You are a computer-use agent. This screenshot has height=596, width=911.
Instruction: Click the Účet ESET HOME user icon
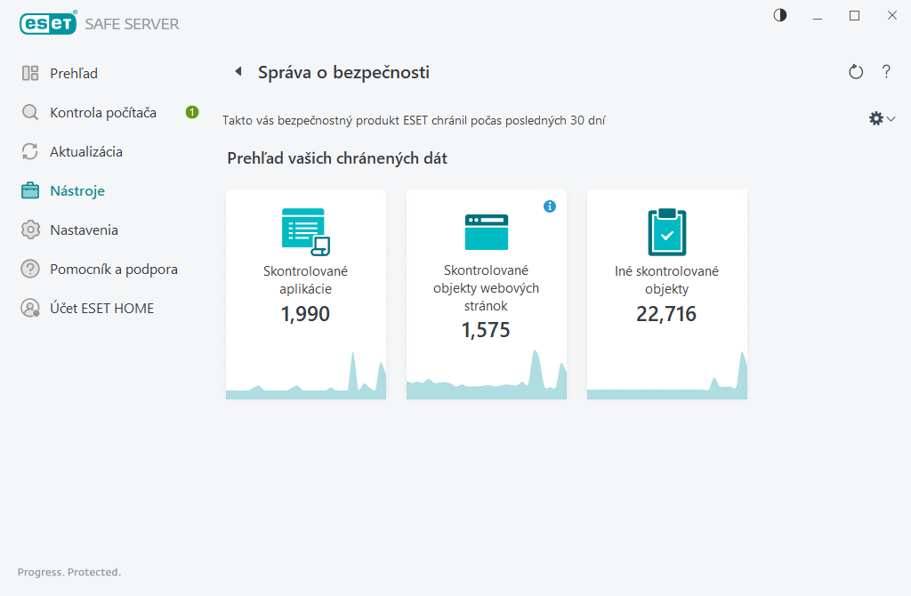(x=30, y=309)
